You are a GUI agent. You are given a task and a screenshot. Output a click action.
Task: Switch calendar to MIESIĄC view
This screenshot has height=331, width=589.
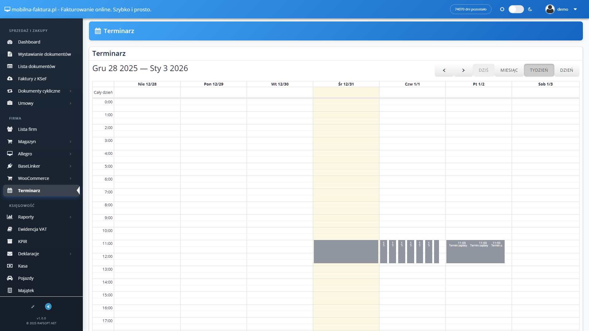point(509,70)
